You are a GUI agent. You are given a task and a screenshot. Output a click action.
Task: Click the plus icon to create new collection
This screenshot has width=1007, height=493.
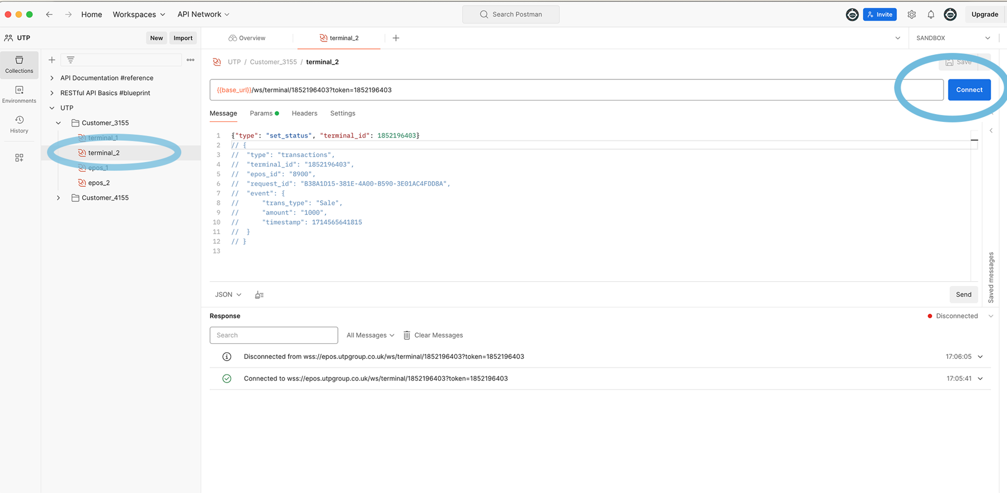click(x=52, y=60)
